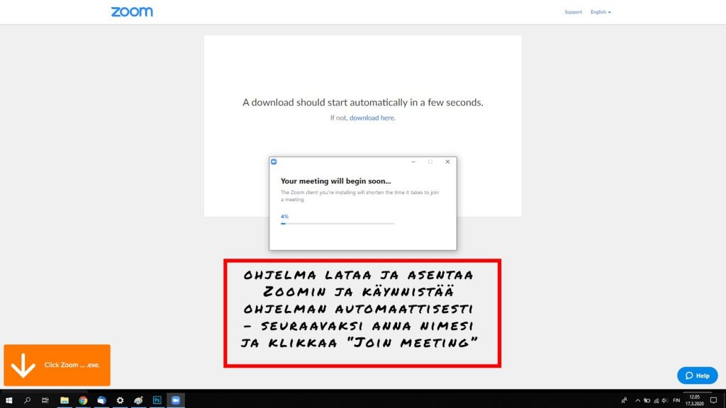
Task: Open the Paint palette taskbar icon
Action: [x=138, y=400]
